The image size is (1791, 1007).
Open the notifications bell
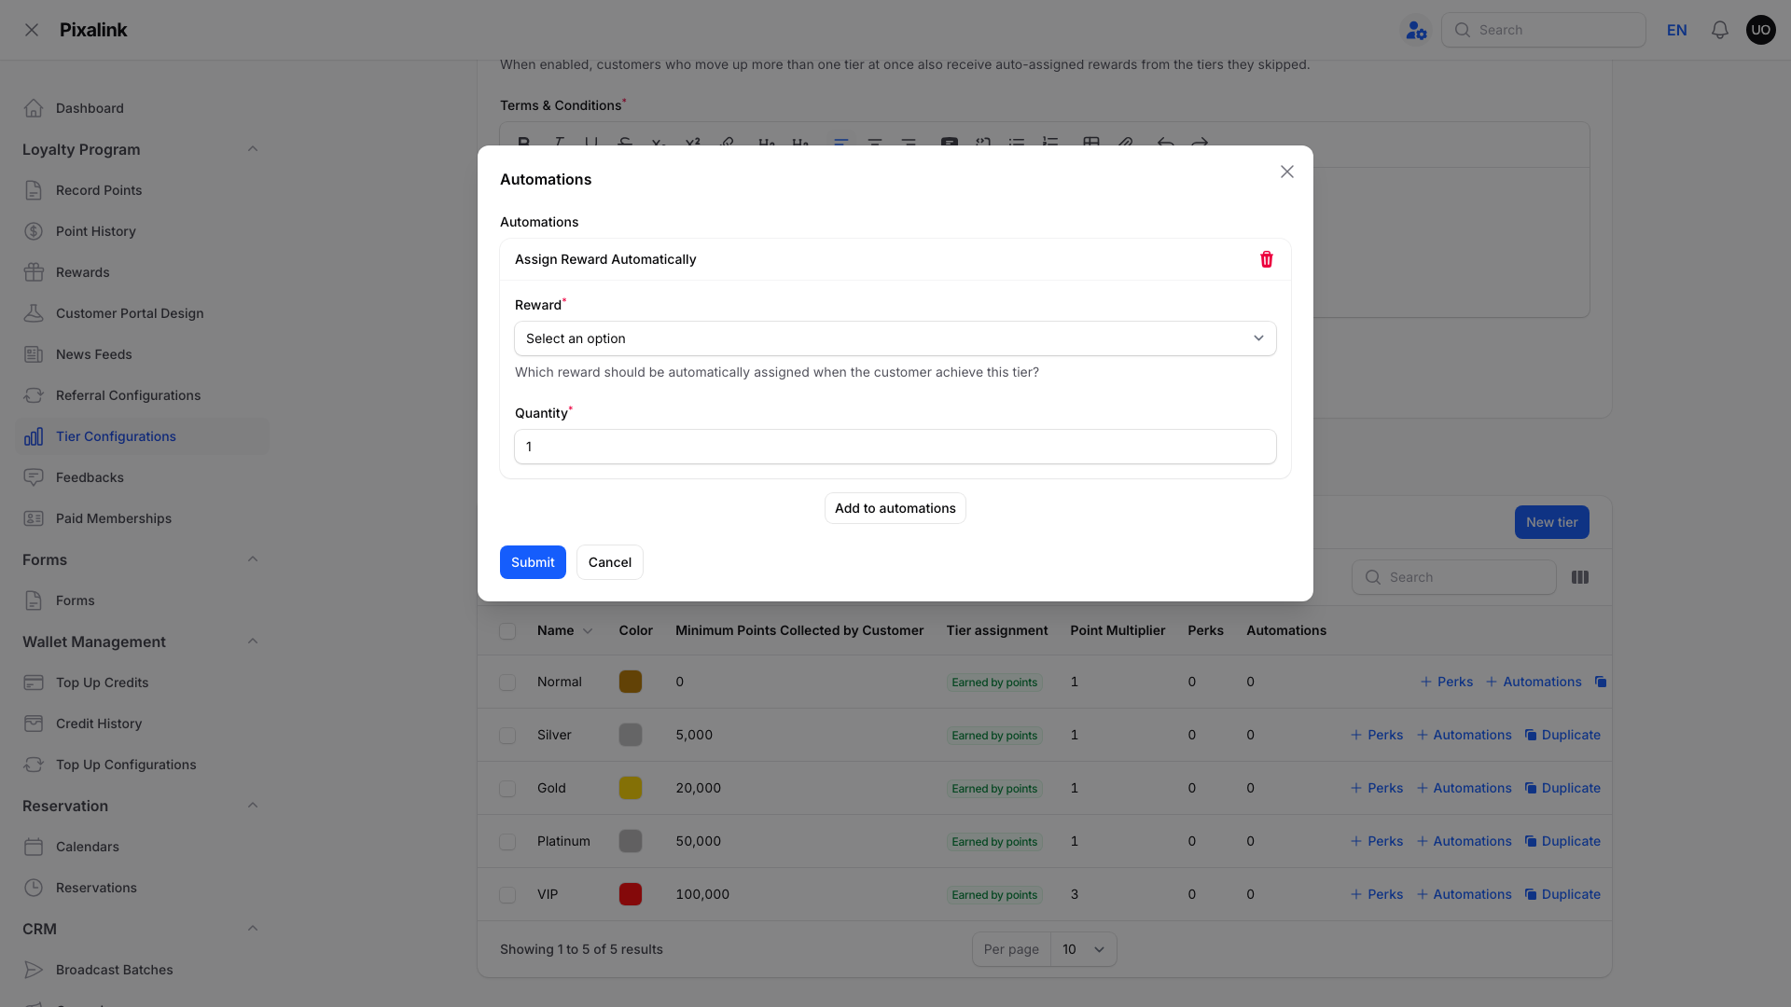[x=1720, y=30]
